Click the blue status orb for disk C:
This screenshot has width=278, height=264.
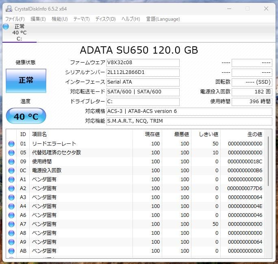(x=6, y=26)
